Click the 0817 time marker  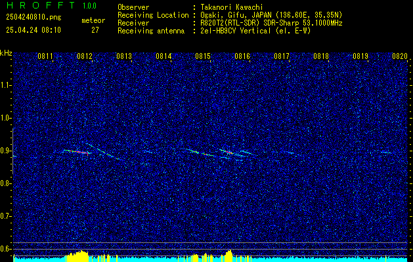click(282, 56)
